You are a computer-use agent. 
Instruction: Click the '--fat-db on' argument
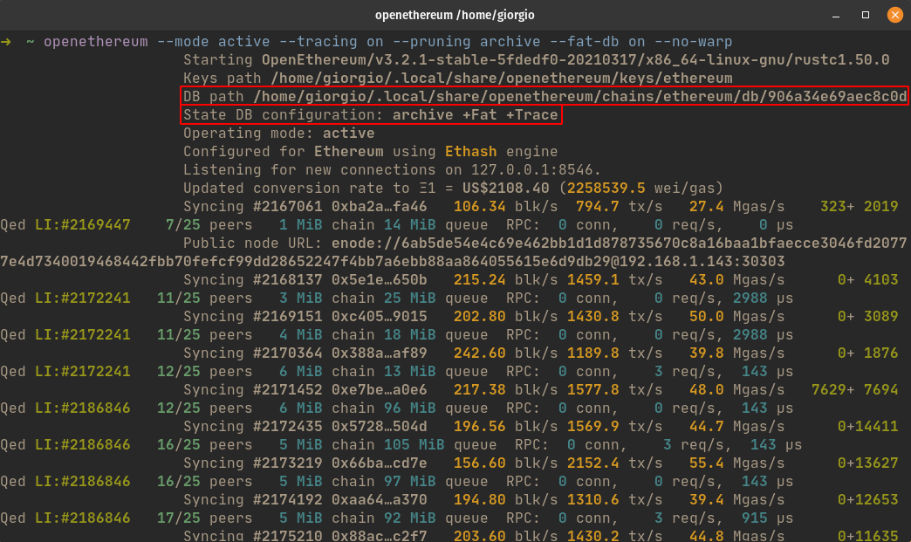[x=597, y=42]
